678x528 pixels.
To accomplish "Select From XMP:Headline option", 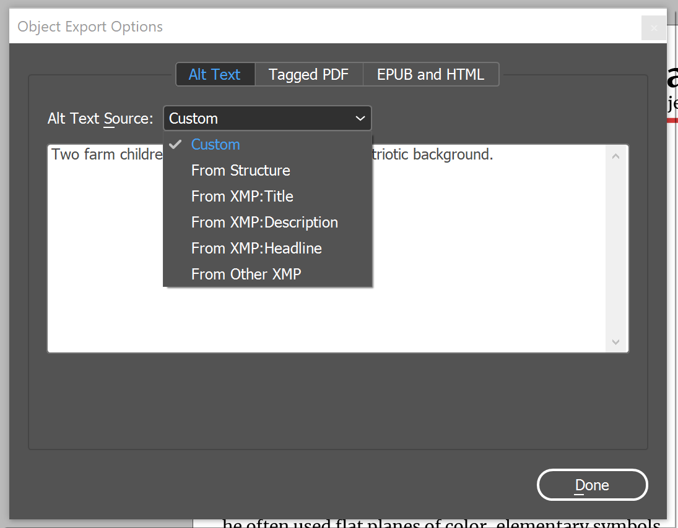I will [x=267, y=249].
